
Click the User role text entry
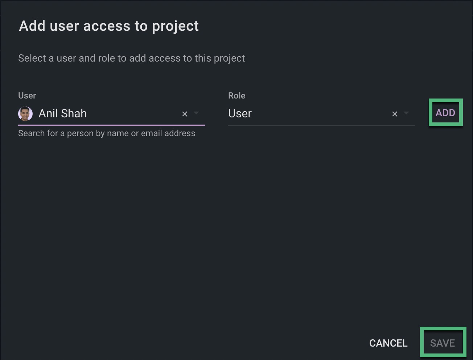click(x=240, y=113)
